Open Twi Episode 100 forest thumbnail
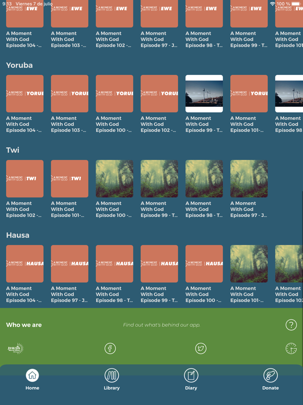303x405 pixels. 115,179
